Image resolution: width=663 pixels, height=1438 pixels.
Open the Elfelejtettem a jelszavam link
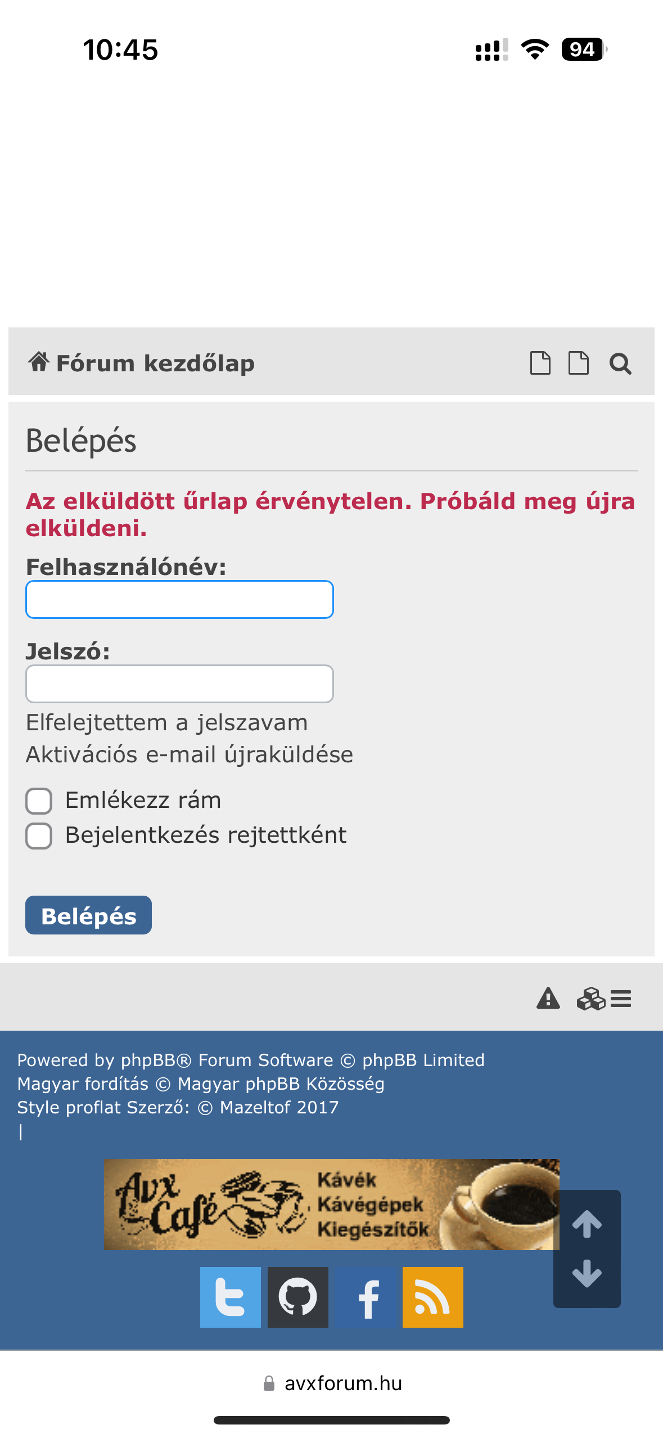[x=167, y=722]
